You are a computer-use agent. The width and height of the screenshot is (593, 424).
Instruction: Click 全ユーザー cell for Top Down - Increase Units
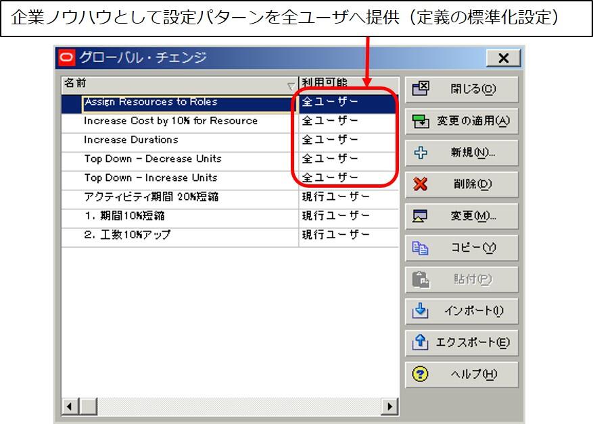click(x=349, y=180)
